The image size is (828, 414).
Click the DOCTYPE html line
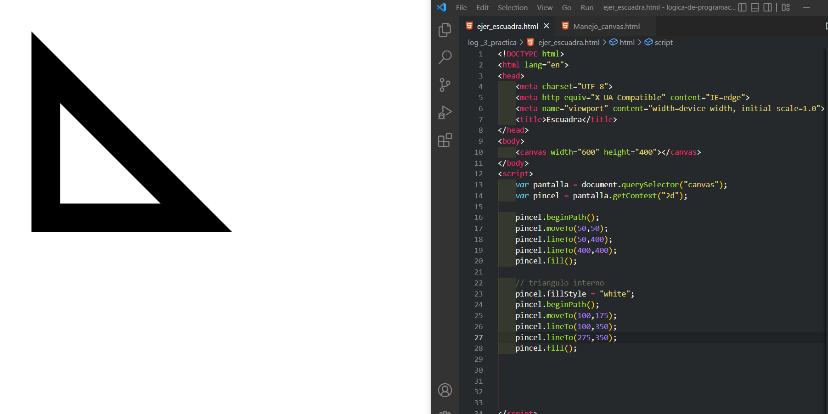531,54
